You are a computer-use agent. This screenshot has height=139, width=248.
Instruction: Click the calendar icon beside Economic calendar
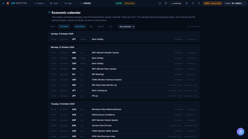pyautogui.click(x=49, y=12)
